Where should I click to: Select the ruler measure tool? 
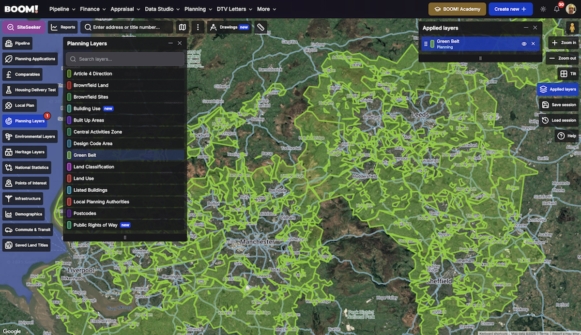point(260,27)
